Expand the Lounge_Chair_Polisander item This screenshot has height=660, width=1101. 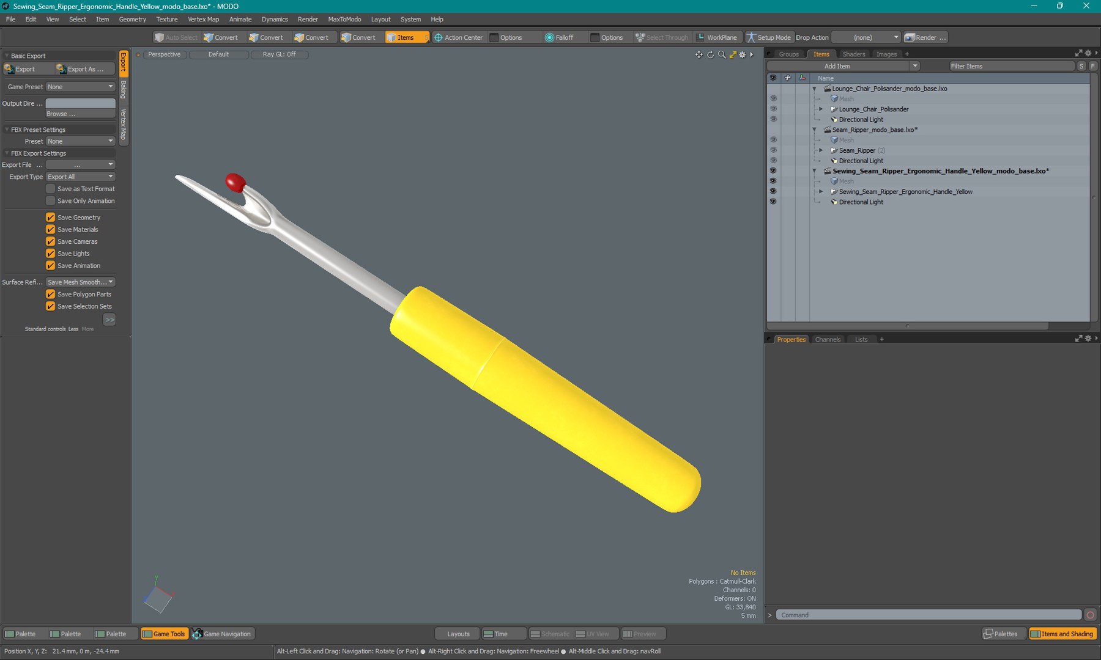821,109
